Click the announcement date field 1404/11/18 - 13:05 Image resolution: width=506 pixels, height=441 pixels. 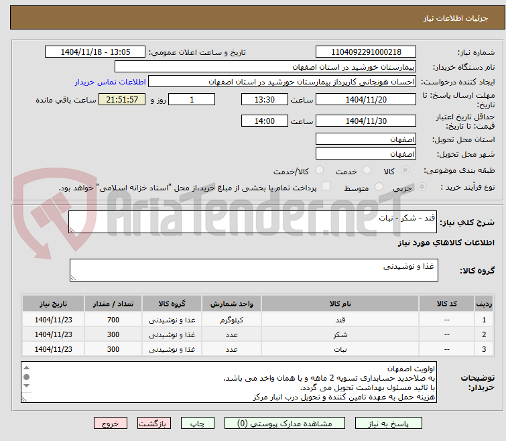95,52
